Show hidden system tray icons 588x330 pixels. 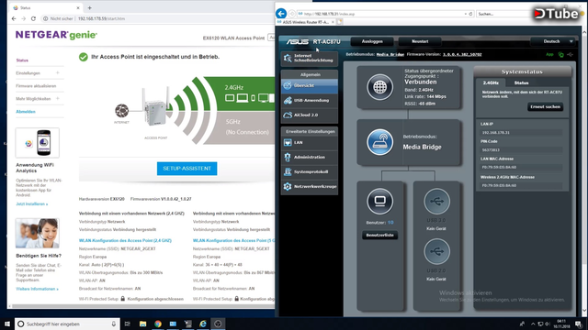[533, 324]
